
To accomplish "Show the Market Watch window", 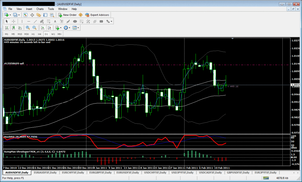I will point(25,15).
